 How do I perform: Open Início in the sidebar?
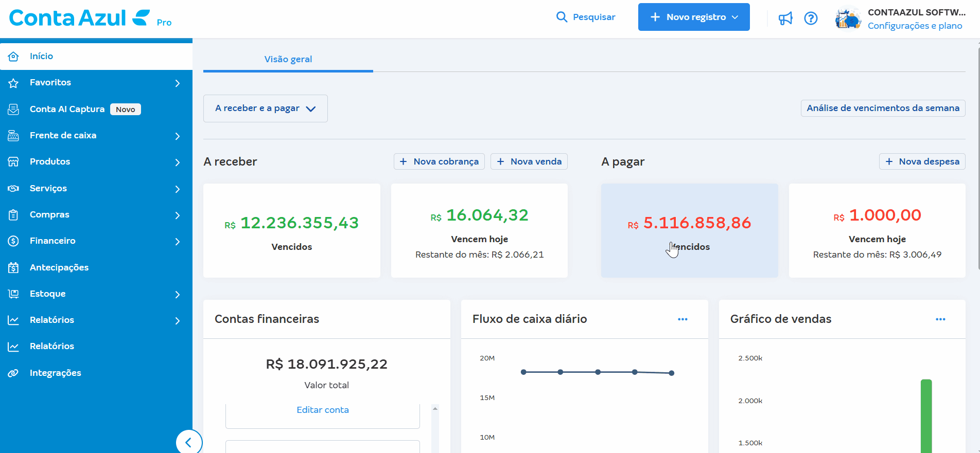[96, 57]
